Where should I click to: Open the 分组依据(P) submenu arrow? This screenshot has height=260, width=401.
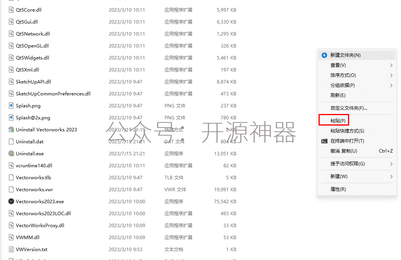coord(391,85)
